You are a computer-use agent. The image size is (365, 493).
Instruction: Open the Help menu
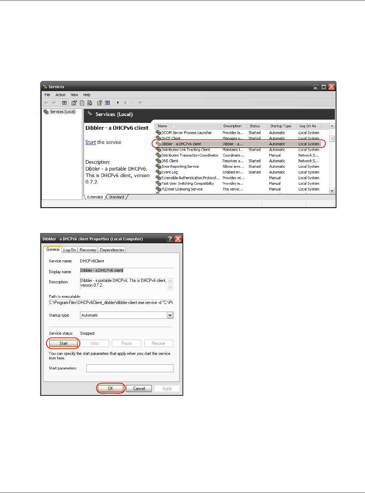click(x=87, y=95)
